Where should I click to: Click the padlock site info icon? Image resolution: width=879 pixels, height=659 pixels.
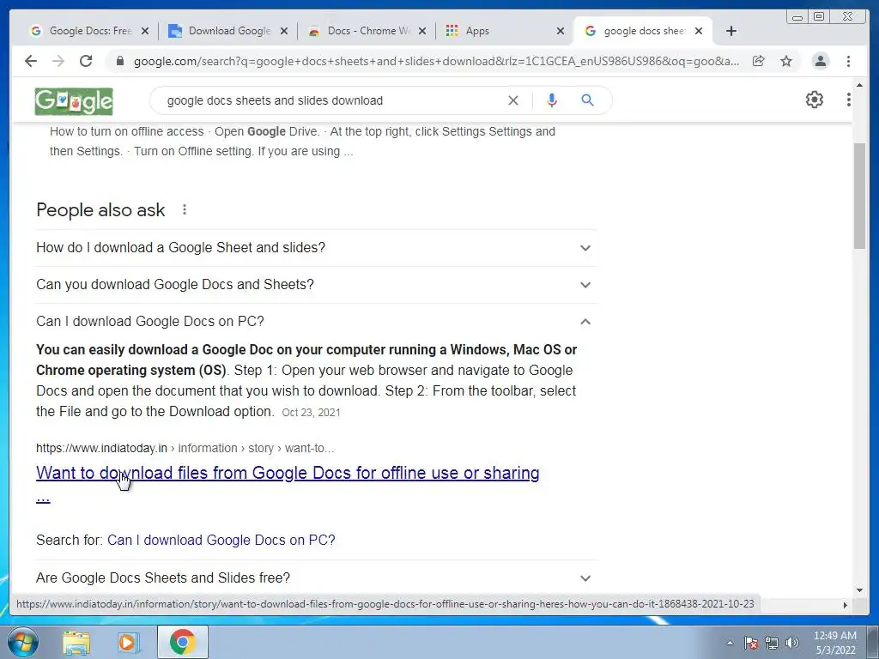pyautogui.click(x=119, y=61)
